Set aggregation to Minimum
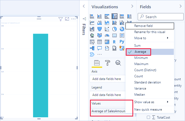This screenshot has height=121, width=185. click(x=150, y=58)
